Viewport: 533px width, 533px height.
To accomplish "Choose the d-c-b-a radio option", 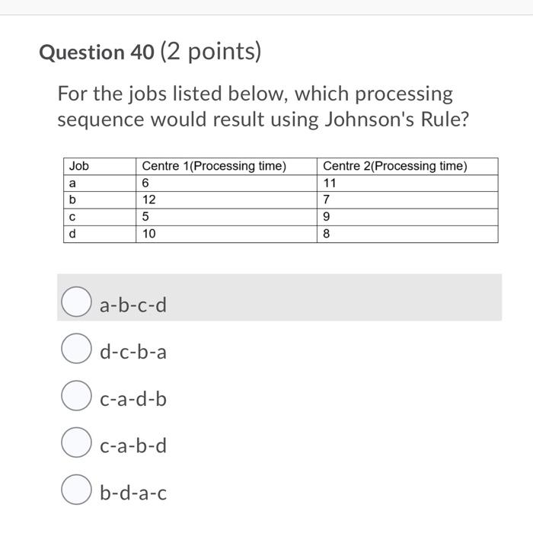I will point(76,349).
